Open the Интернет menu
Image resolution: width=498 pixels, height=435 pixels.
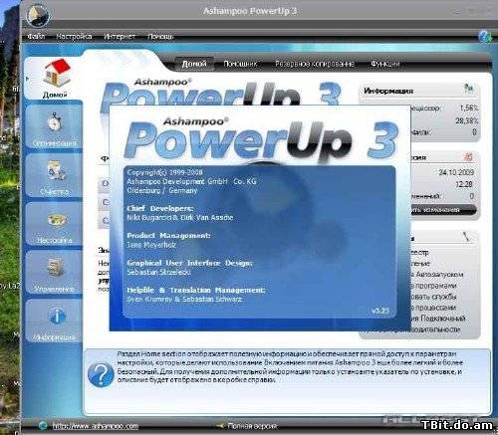point(120,36)
